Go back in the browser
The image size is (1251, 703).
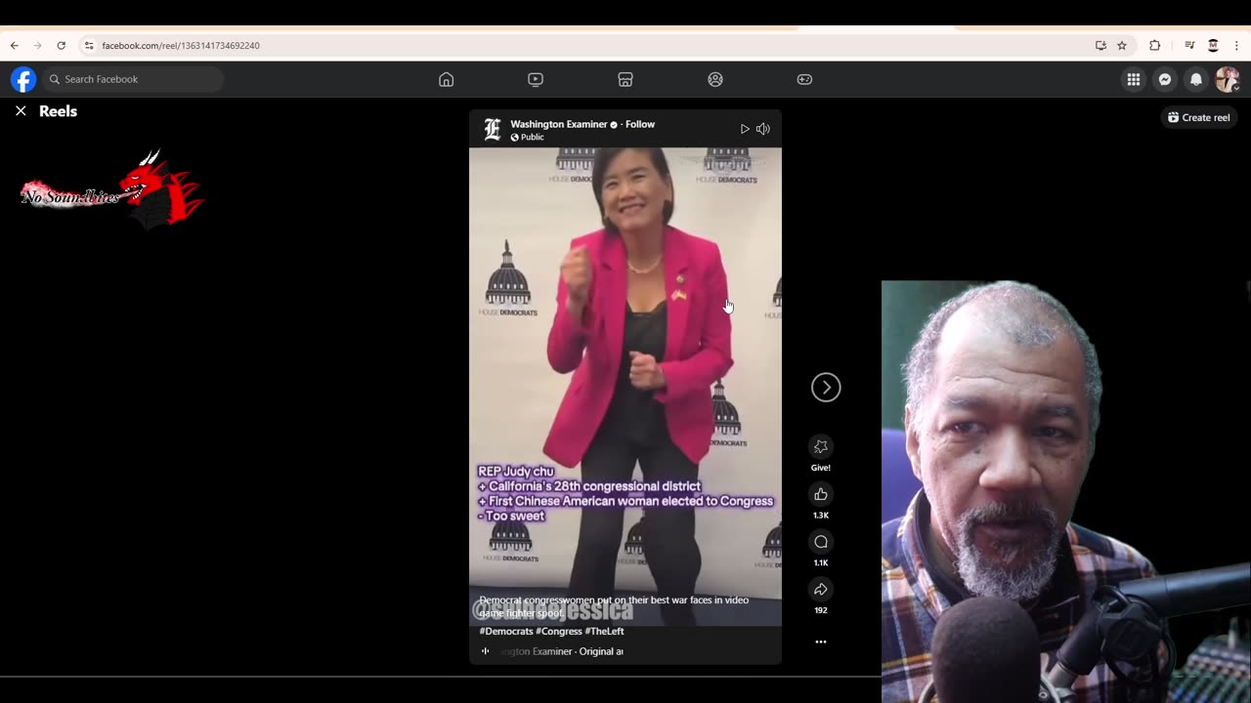point(14,46)
